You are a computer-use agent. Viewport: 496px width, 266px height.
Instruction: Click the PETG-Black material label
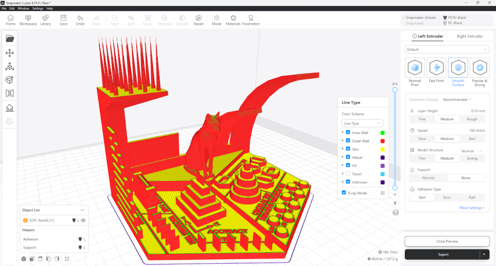[x=457, y=18]
